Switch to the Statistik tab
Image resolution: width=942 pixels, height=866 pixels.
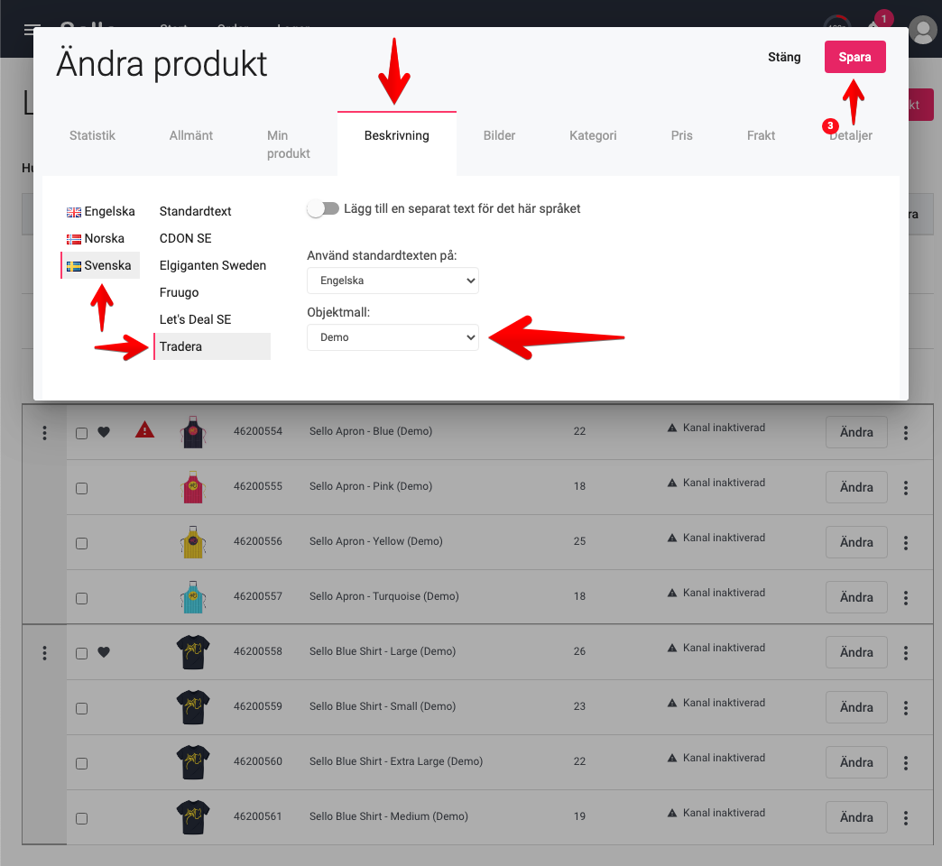(x=92, y=135)
